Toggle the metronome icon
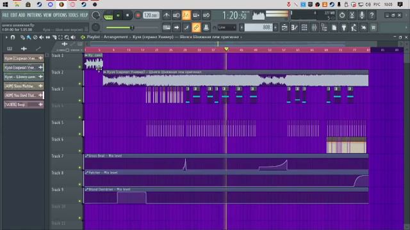The image size is (410, 230). 167,15
